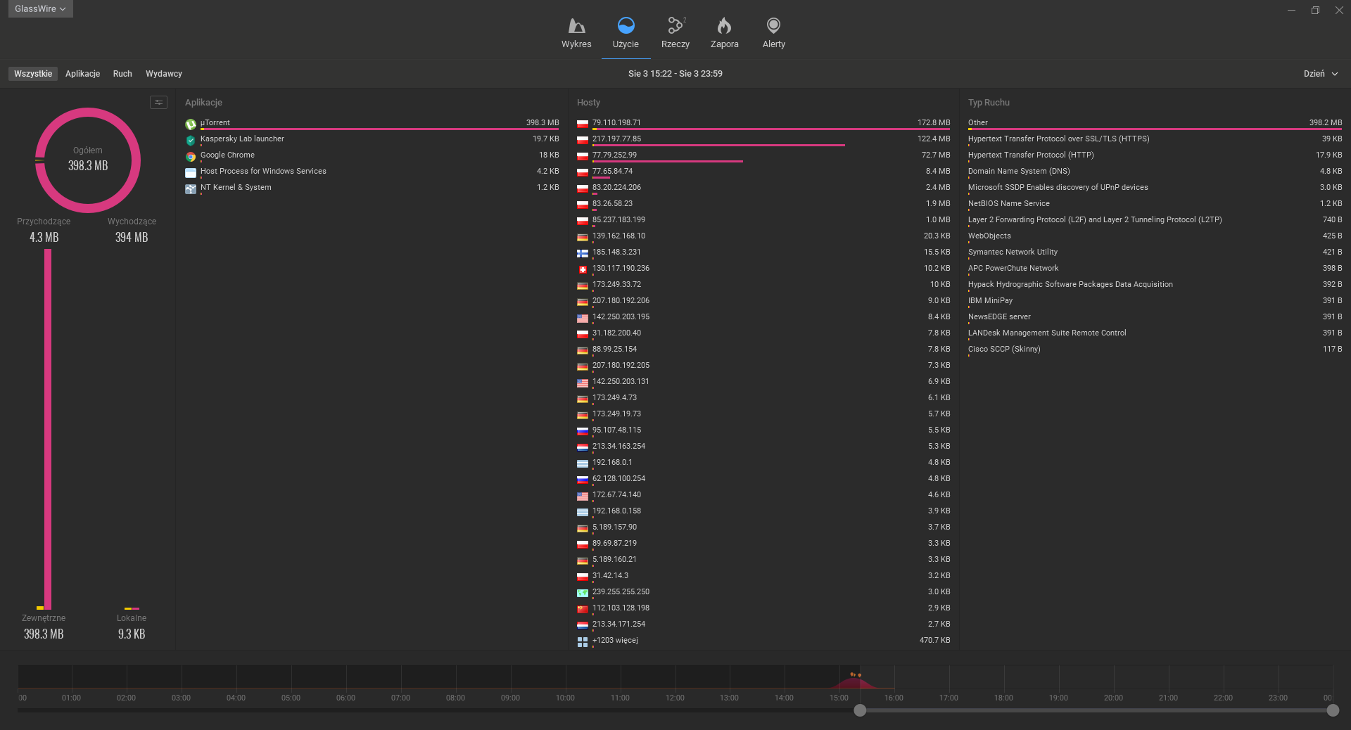Open the Zapora firewall view
Screen dimensions: 1351x730
pyautogui.click(x=724, y=33)
